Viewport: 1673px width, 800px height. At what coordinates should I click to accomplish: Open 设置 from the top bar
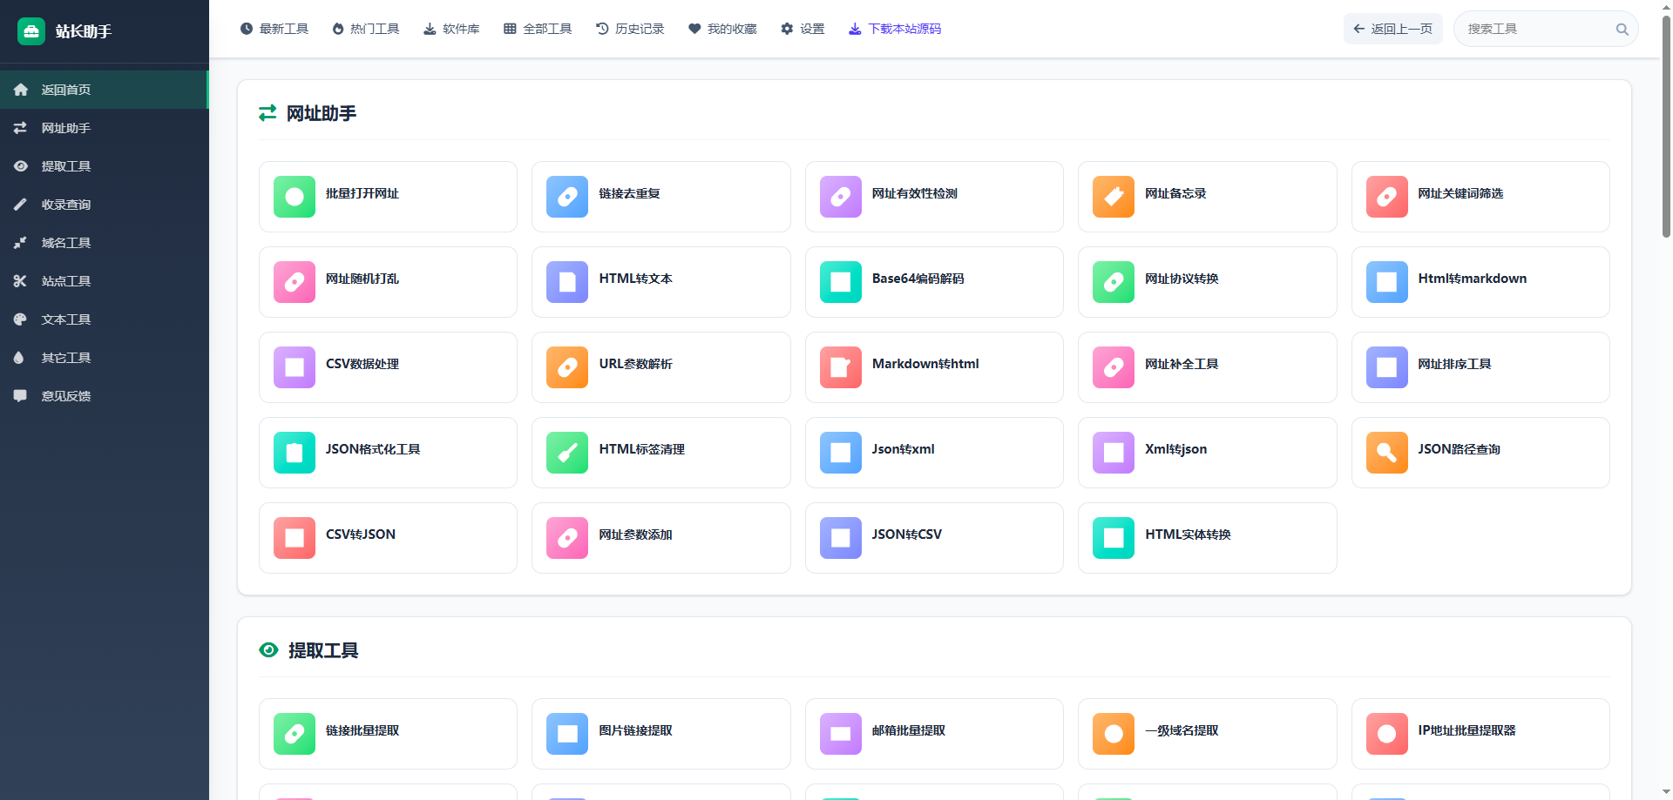tap(803, 29)
